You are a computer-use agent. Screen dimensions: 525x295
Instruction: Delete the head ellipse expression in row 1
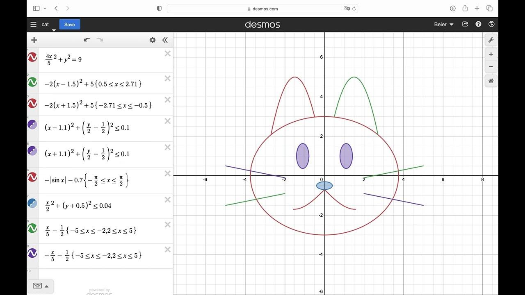click(167, 53)
